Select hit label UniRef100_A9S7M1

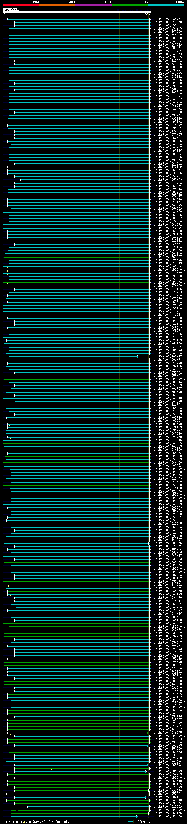[168, 115]
